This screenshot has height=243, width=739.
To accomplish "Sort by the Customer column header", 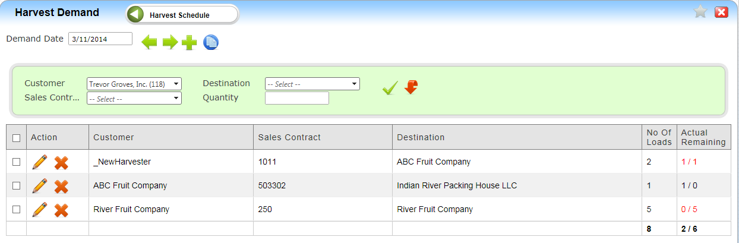I will click(x=113, y=137).
